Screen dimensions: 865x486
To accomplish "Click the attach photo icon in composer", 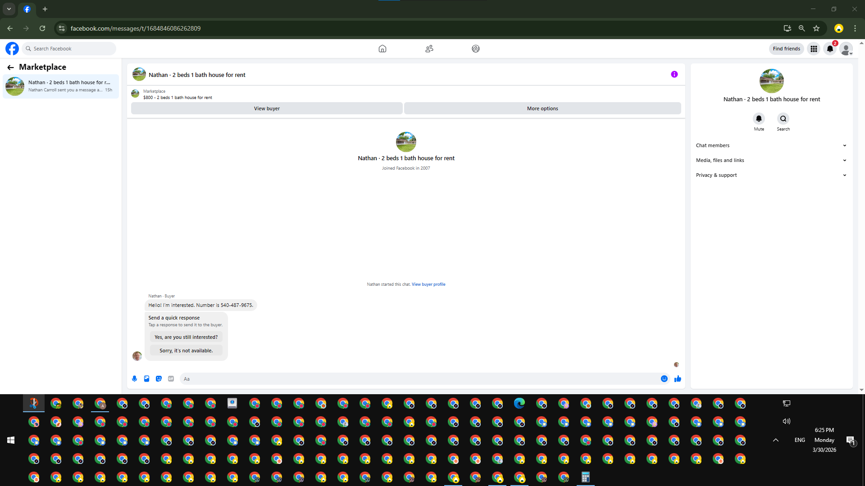I will pyautogui.click(x=146, y=379).
